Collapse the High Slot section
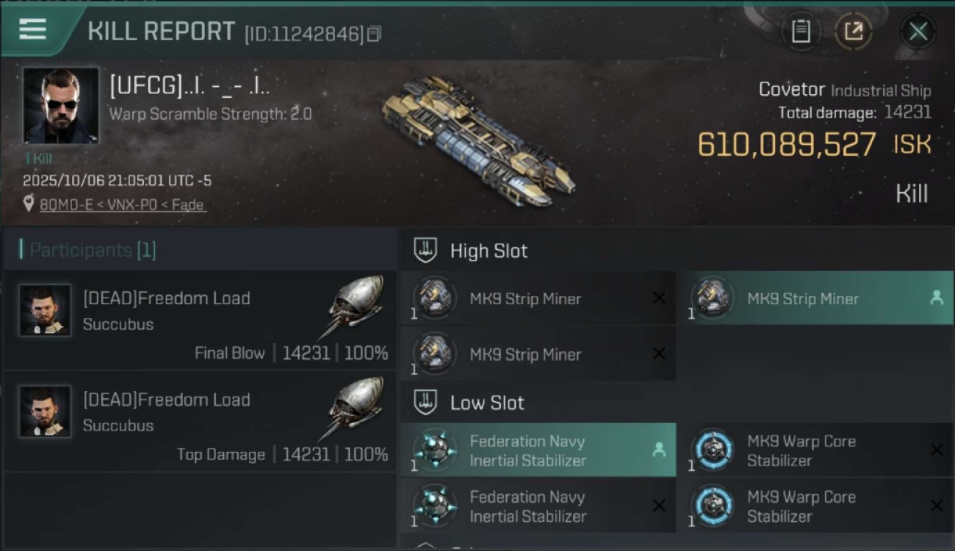This screenshot has height=551, width=955. (x=425, y=251)
